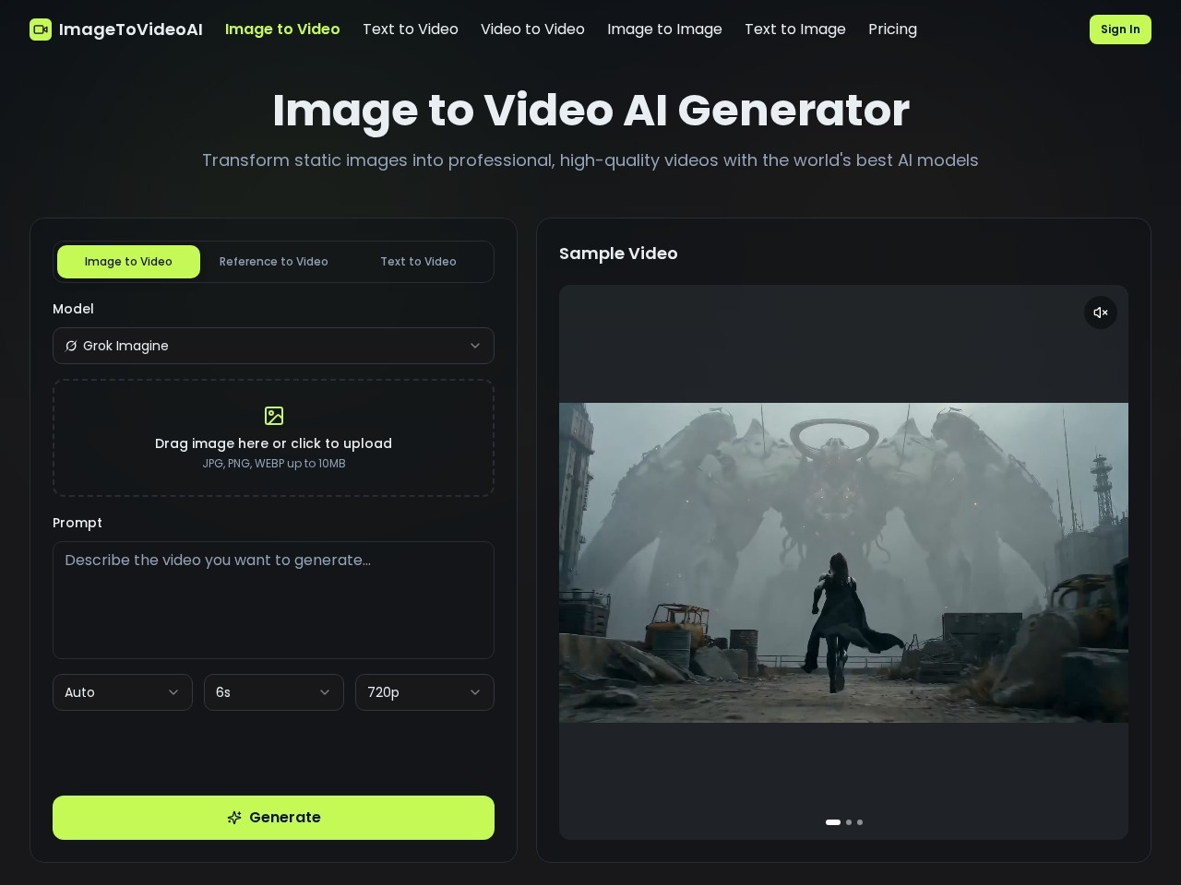This screenshot has height=885, width=1181.
Task: Click the sparkle icon on the Generate button
Action: tap(234, 818)
